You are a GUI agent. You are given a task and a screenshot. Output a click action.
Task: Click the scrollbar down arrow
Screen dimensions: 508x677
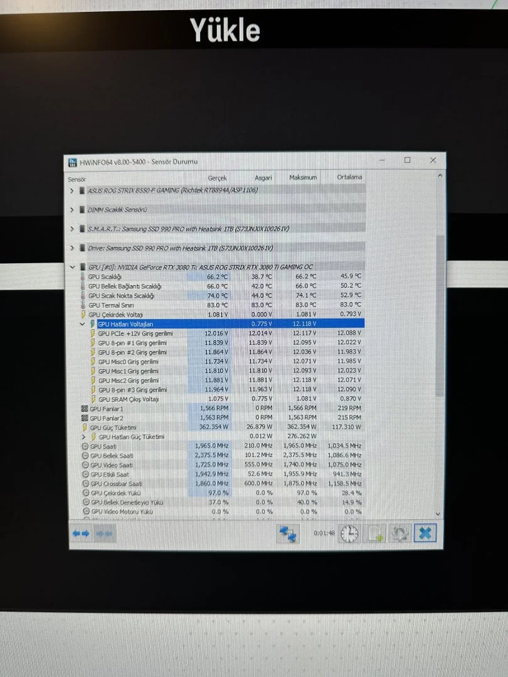(x=438, y=514)
